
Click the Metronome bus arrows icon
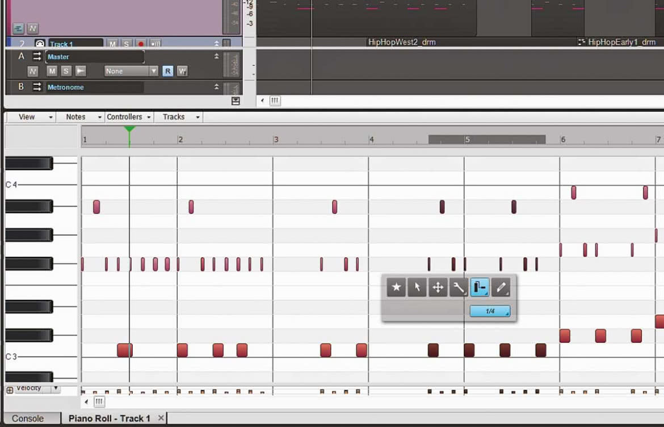coord(37,87)
